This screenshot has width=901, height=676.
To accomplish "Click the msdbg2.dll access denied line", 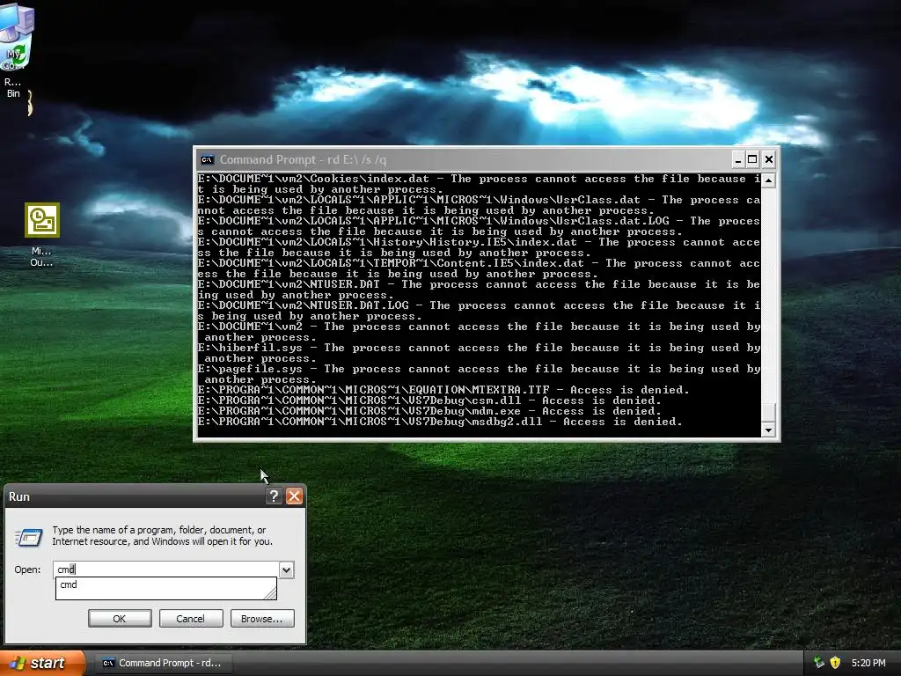I will 440,422.
